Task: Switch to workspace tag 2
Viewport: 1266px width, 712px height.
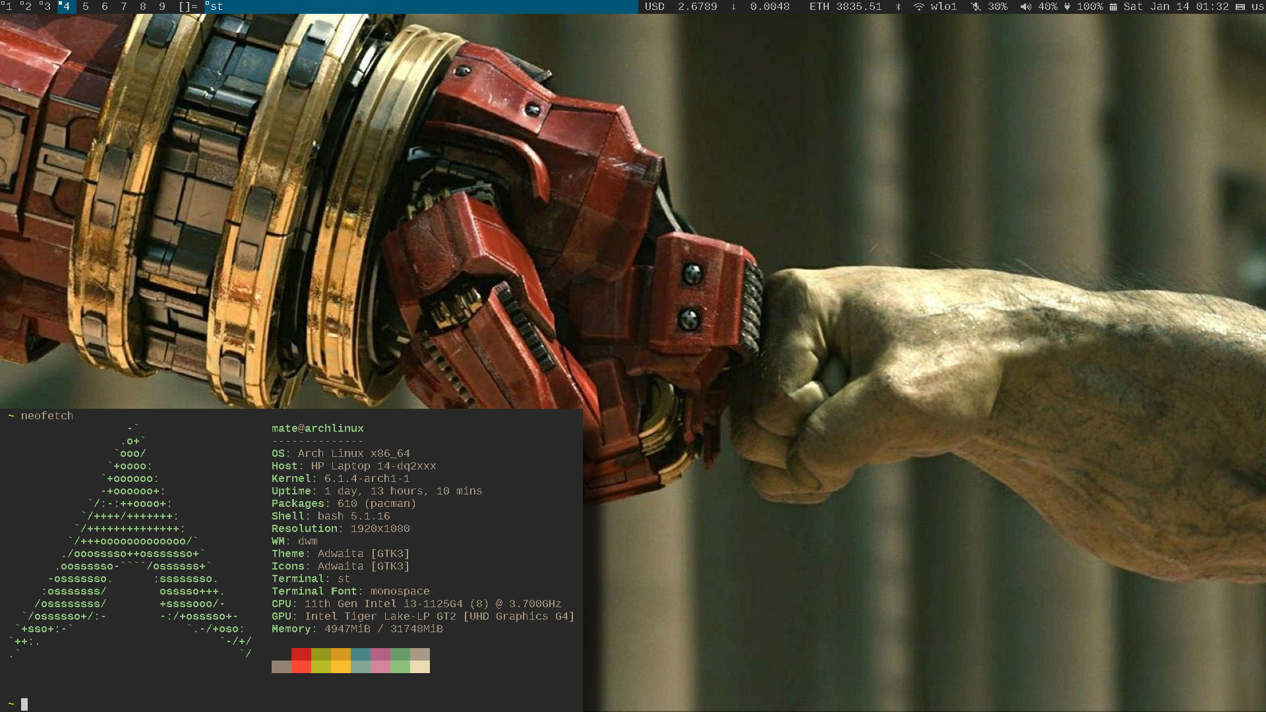Action: tap(27, 7)
